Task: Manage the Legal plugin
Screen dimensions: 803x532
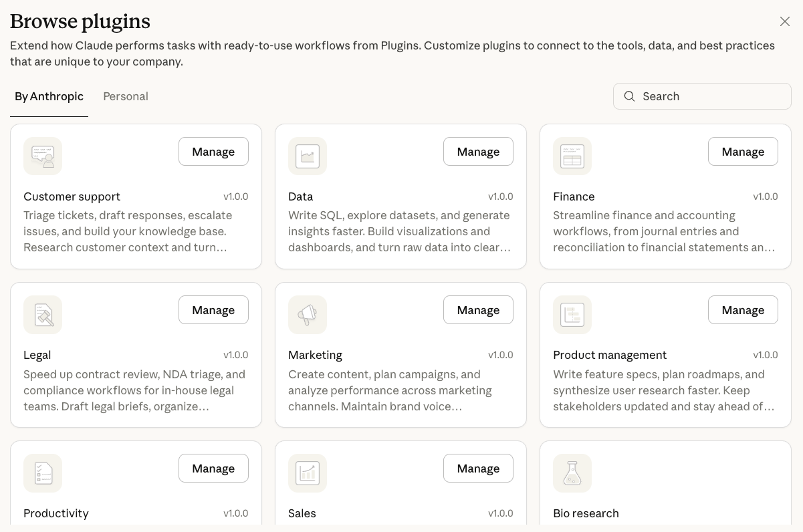Action: click(213, 310)
